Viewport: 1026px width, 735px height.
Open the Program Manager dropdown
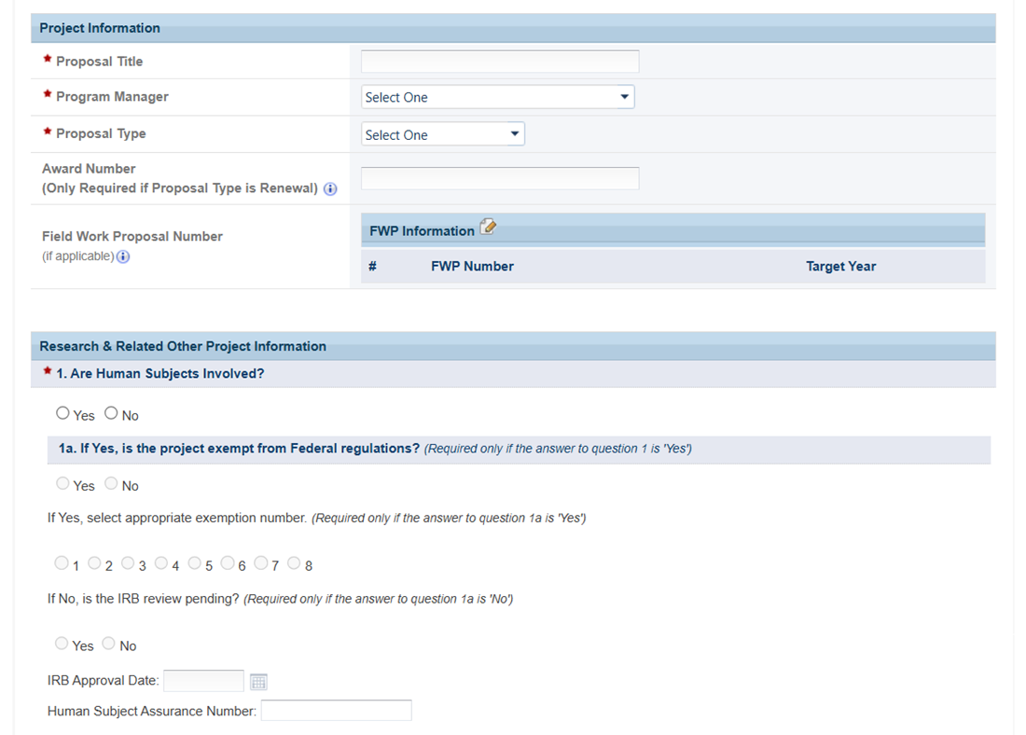[497, 97]
